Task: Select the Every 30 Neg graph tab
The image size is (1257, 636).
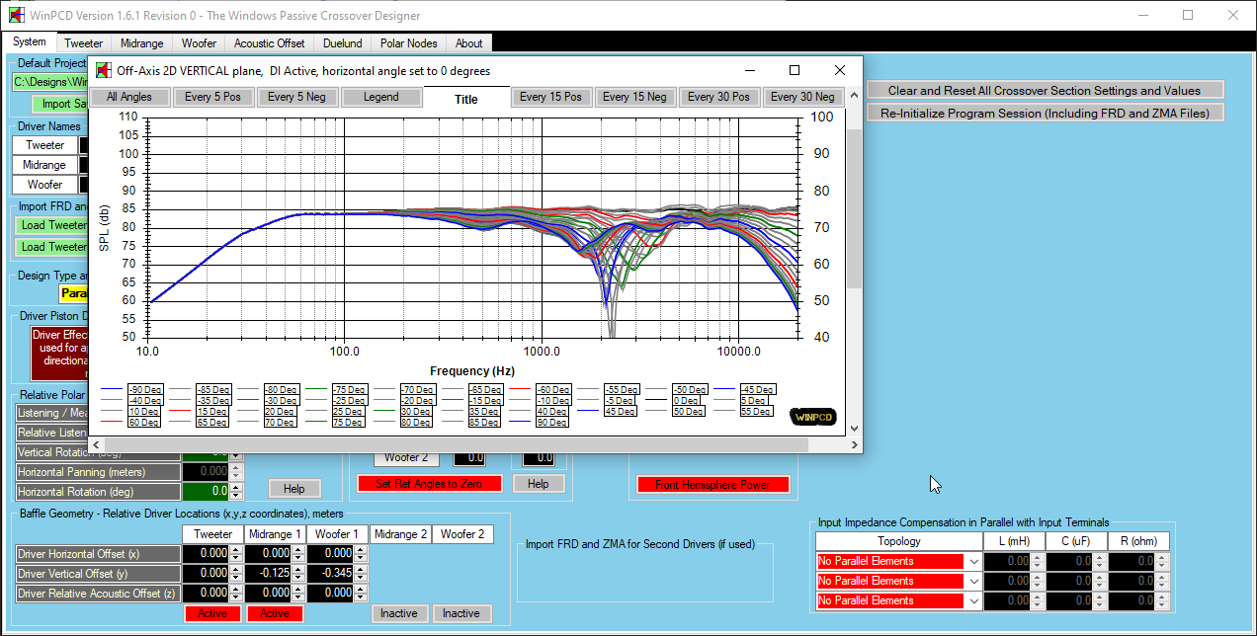Action: coord(802,97)
